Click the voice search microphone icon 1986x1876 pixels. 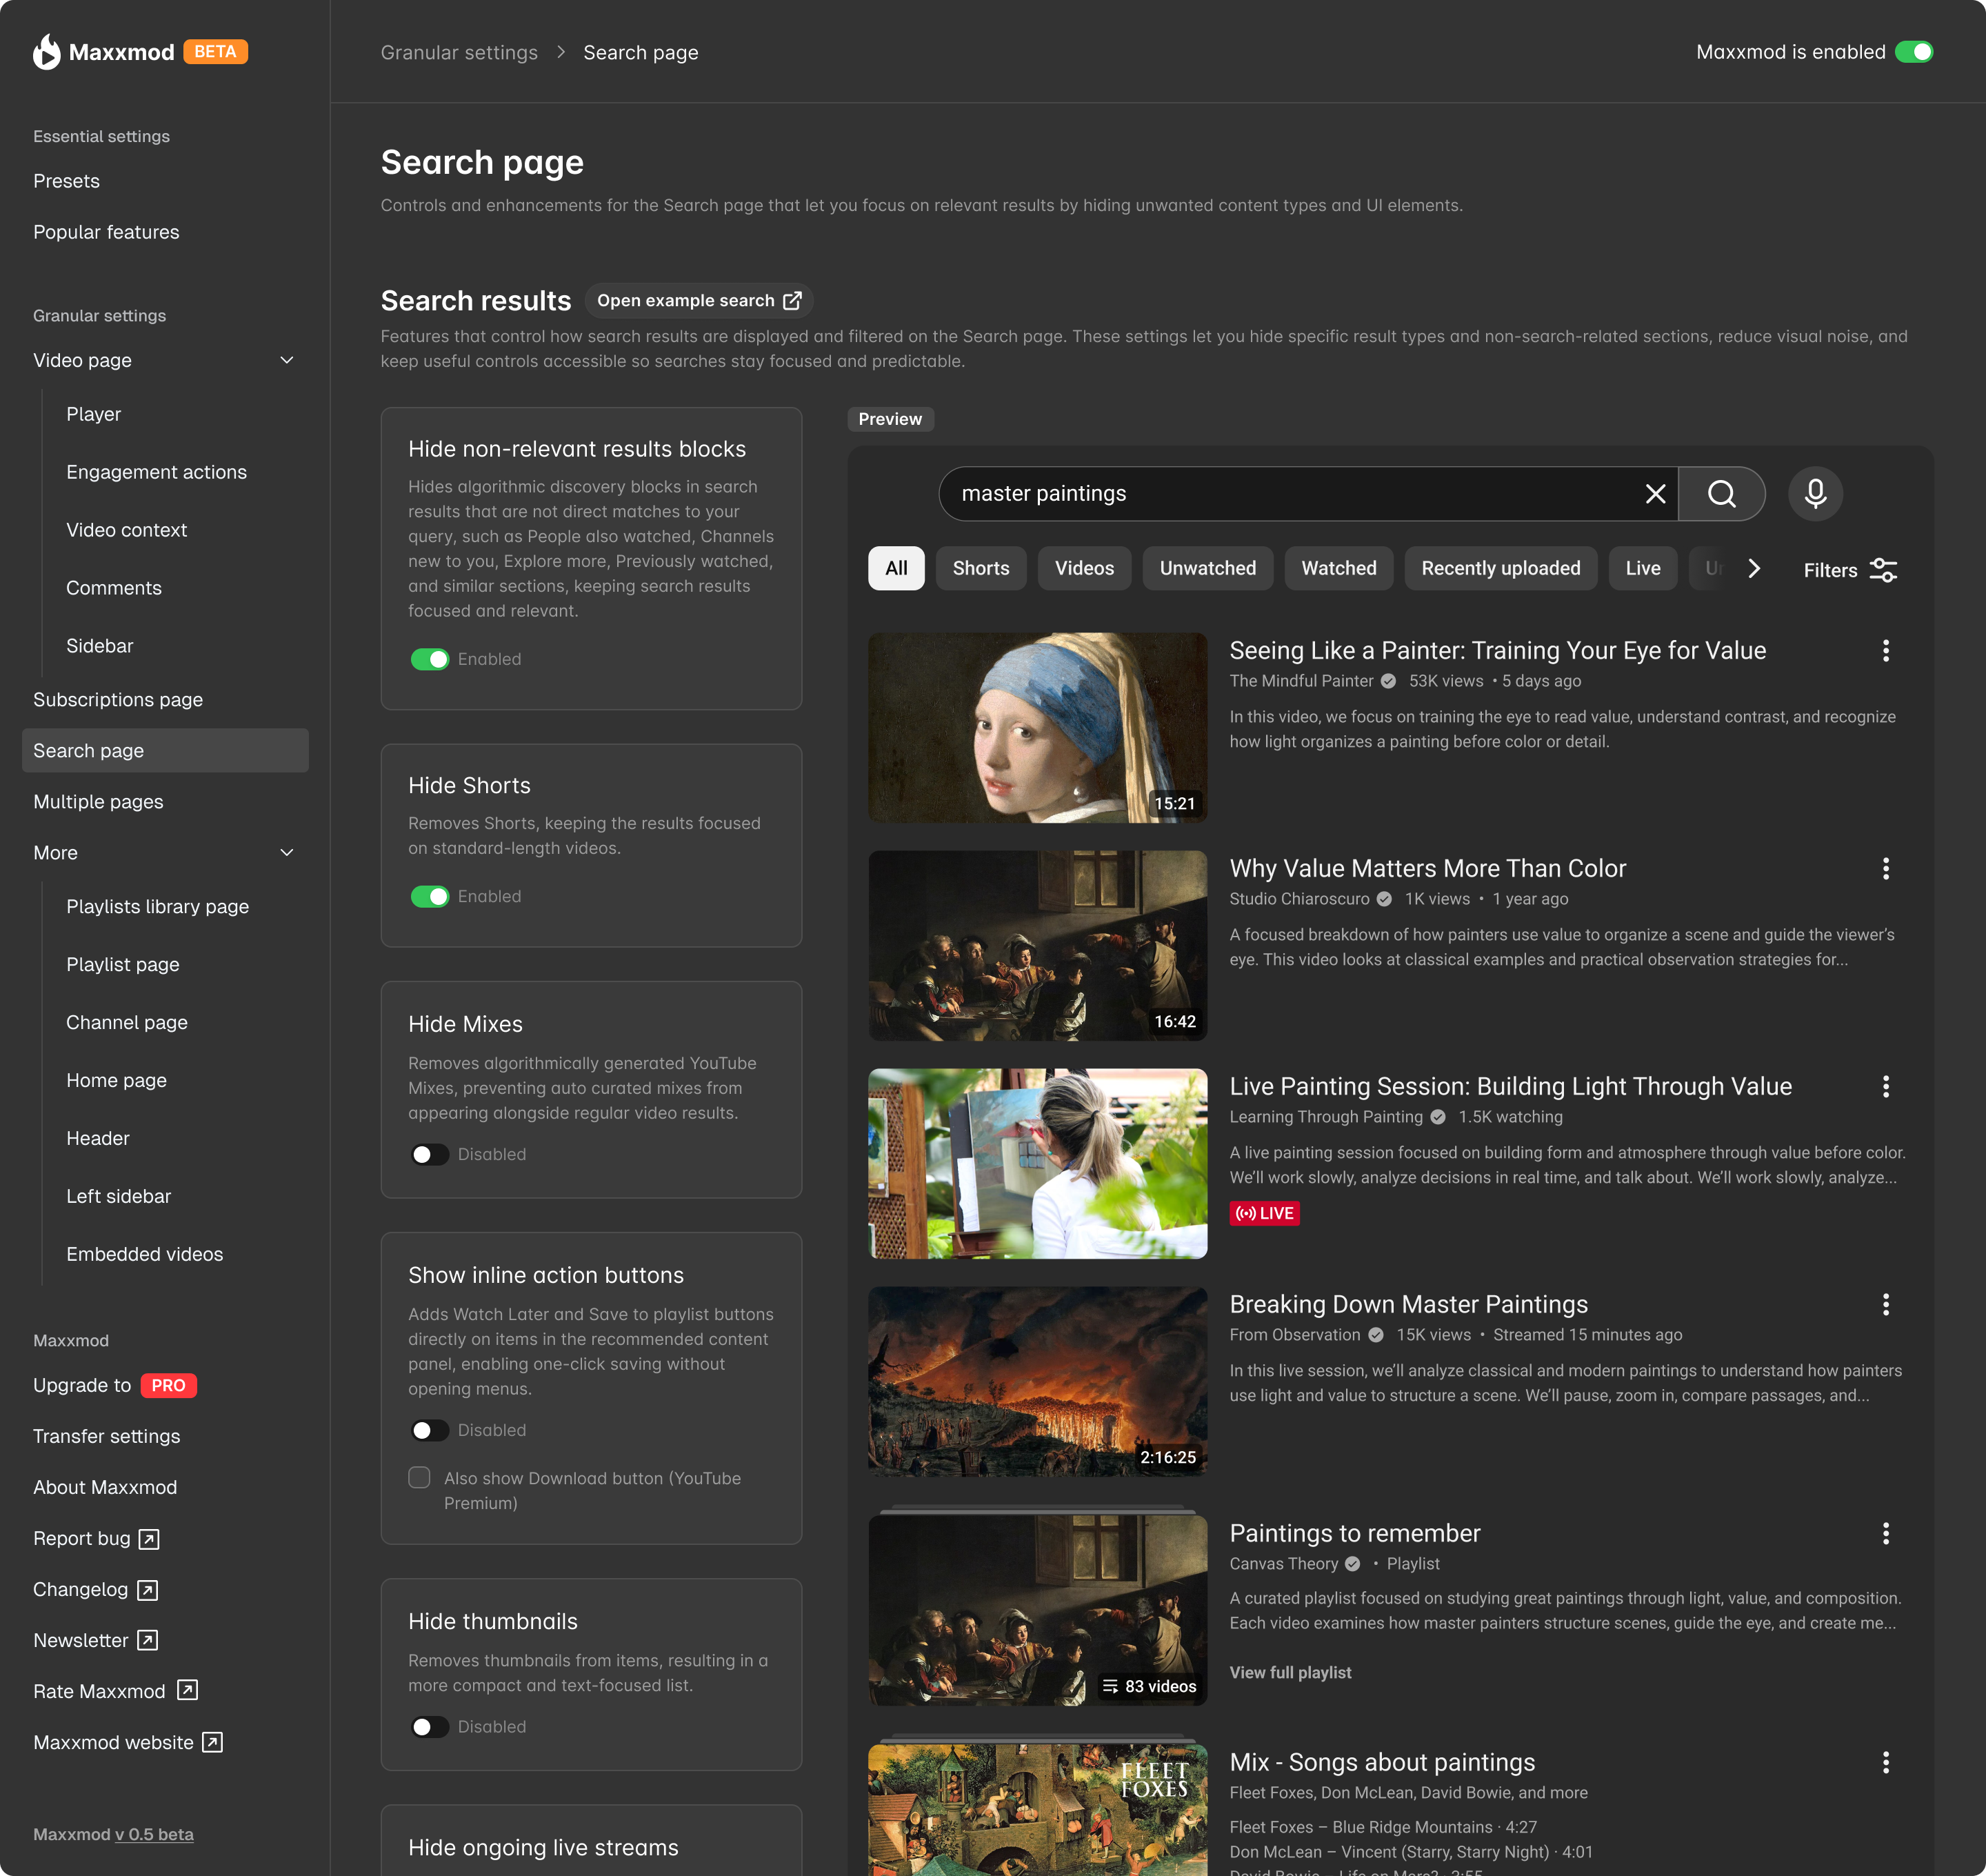pyautogui.click(x=1815, y=493)
